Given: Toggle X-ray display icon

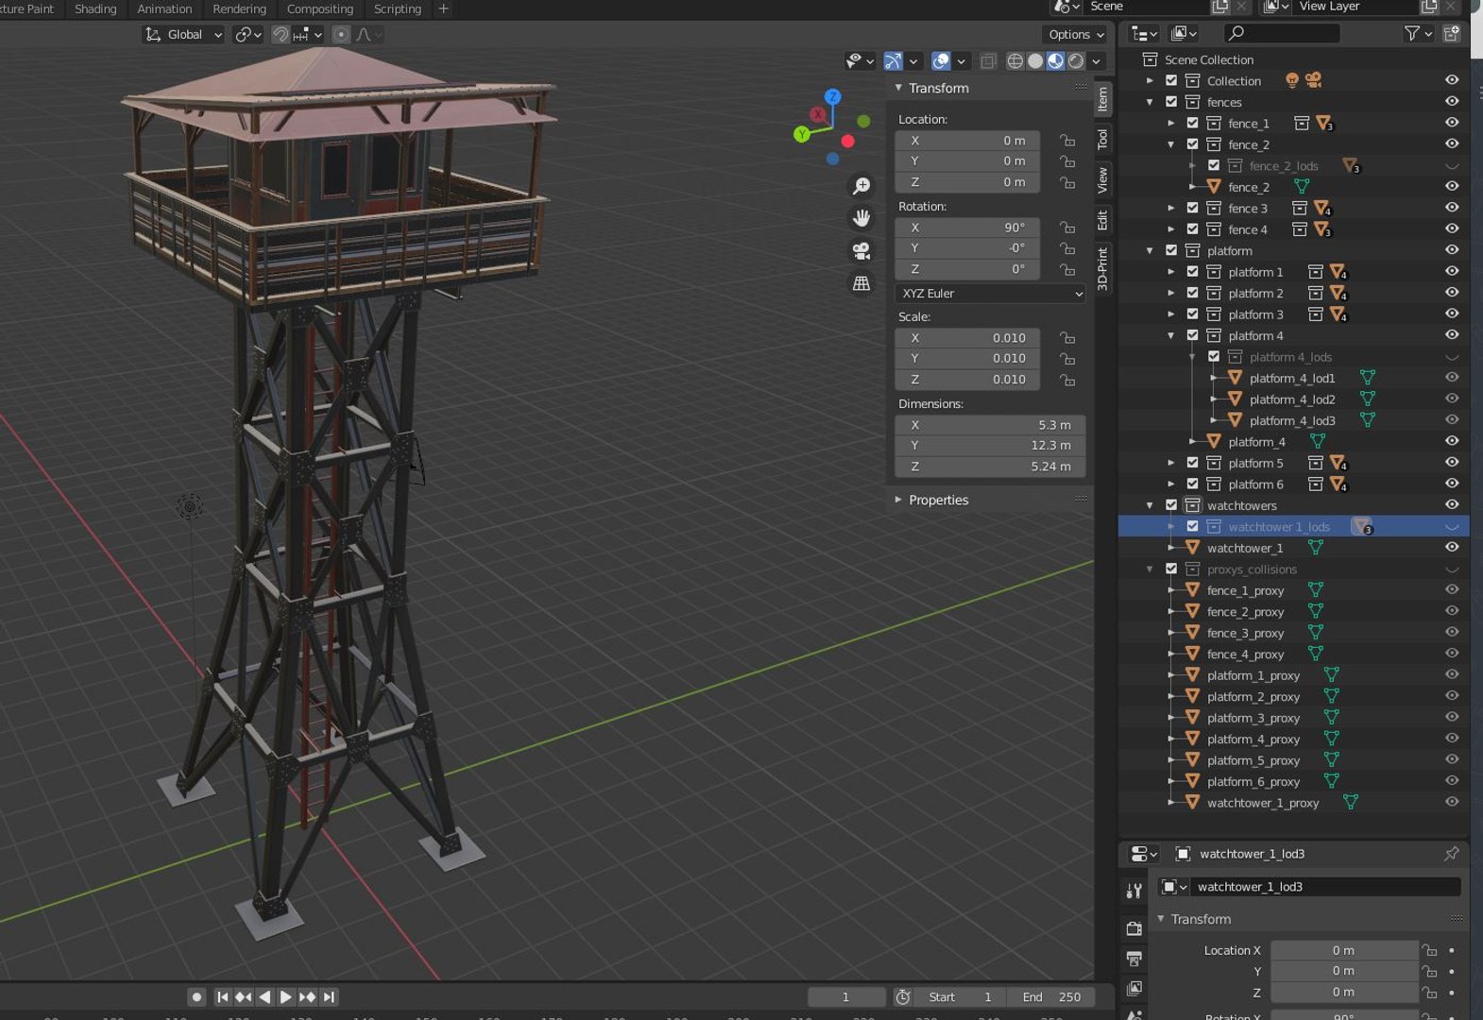Looking at the screenshot, I should (988, 60).
